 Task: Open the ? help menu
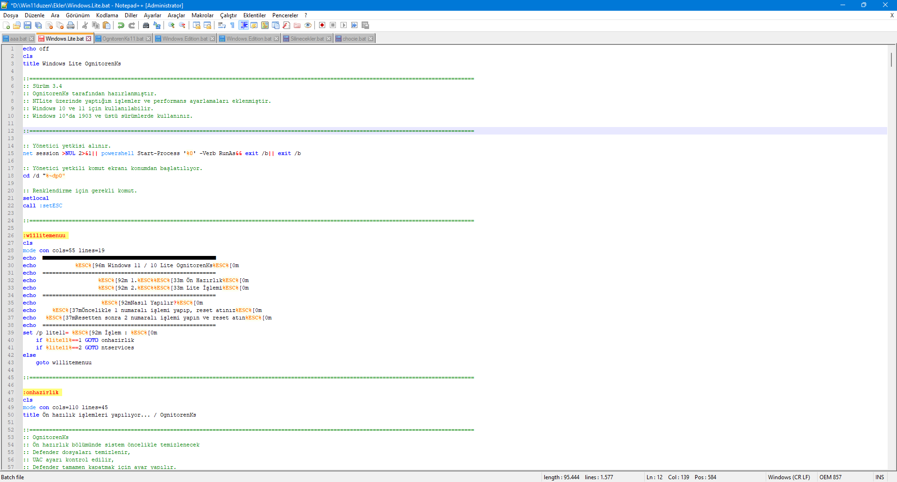point(306,15)
